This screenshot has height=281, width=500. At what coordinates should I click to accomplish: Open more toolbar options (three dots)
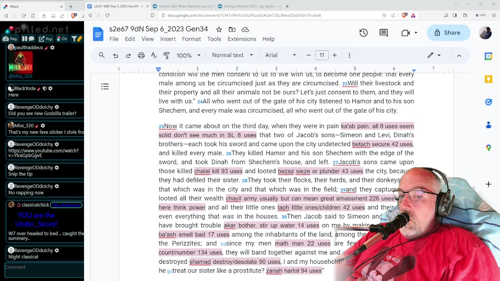click(x=349, y=55)
